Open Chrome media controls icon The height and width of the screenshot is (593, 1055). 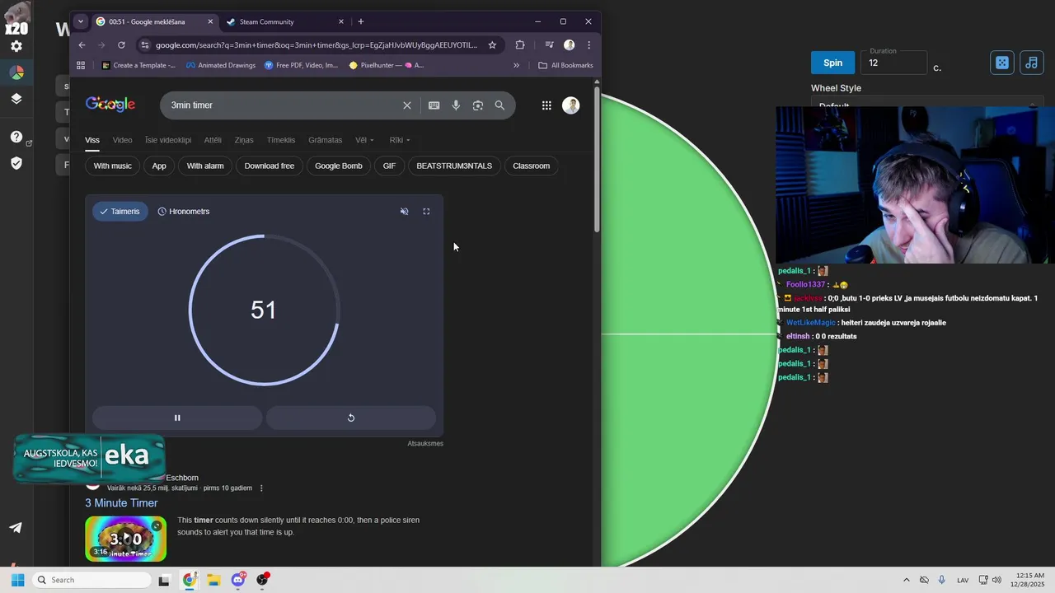[549, 45]
